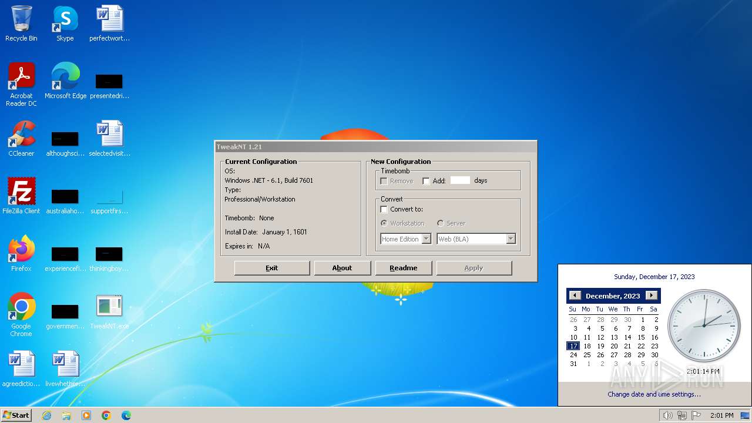Click the Install Date January 1, 1601 text
The height and width of the screenshot is (423, 752).
pos(266,232)
